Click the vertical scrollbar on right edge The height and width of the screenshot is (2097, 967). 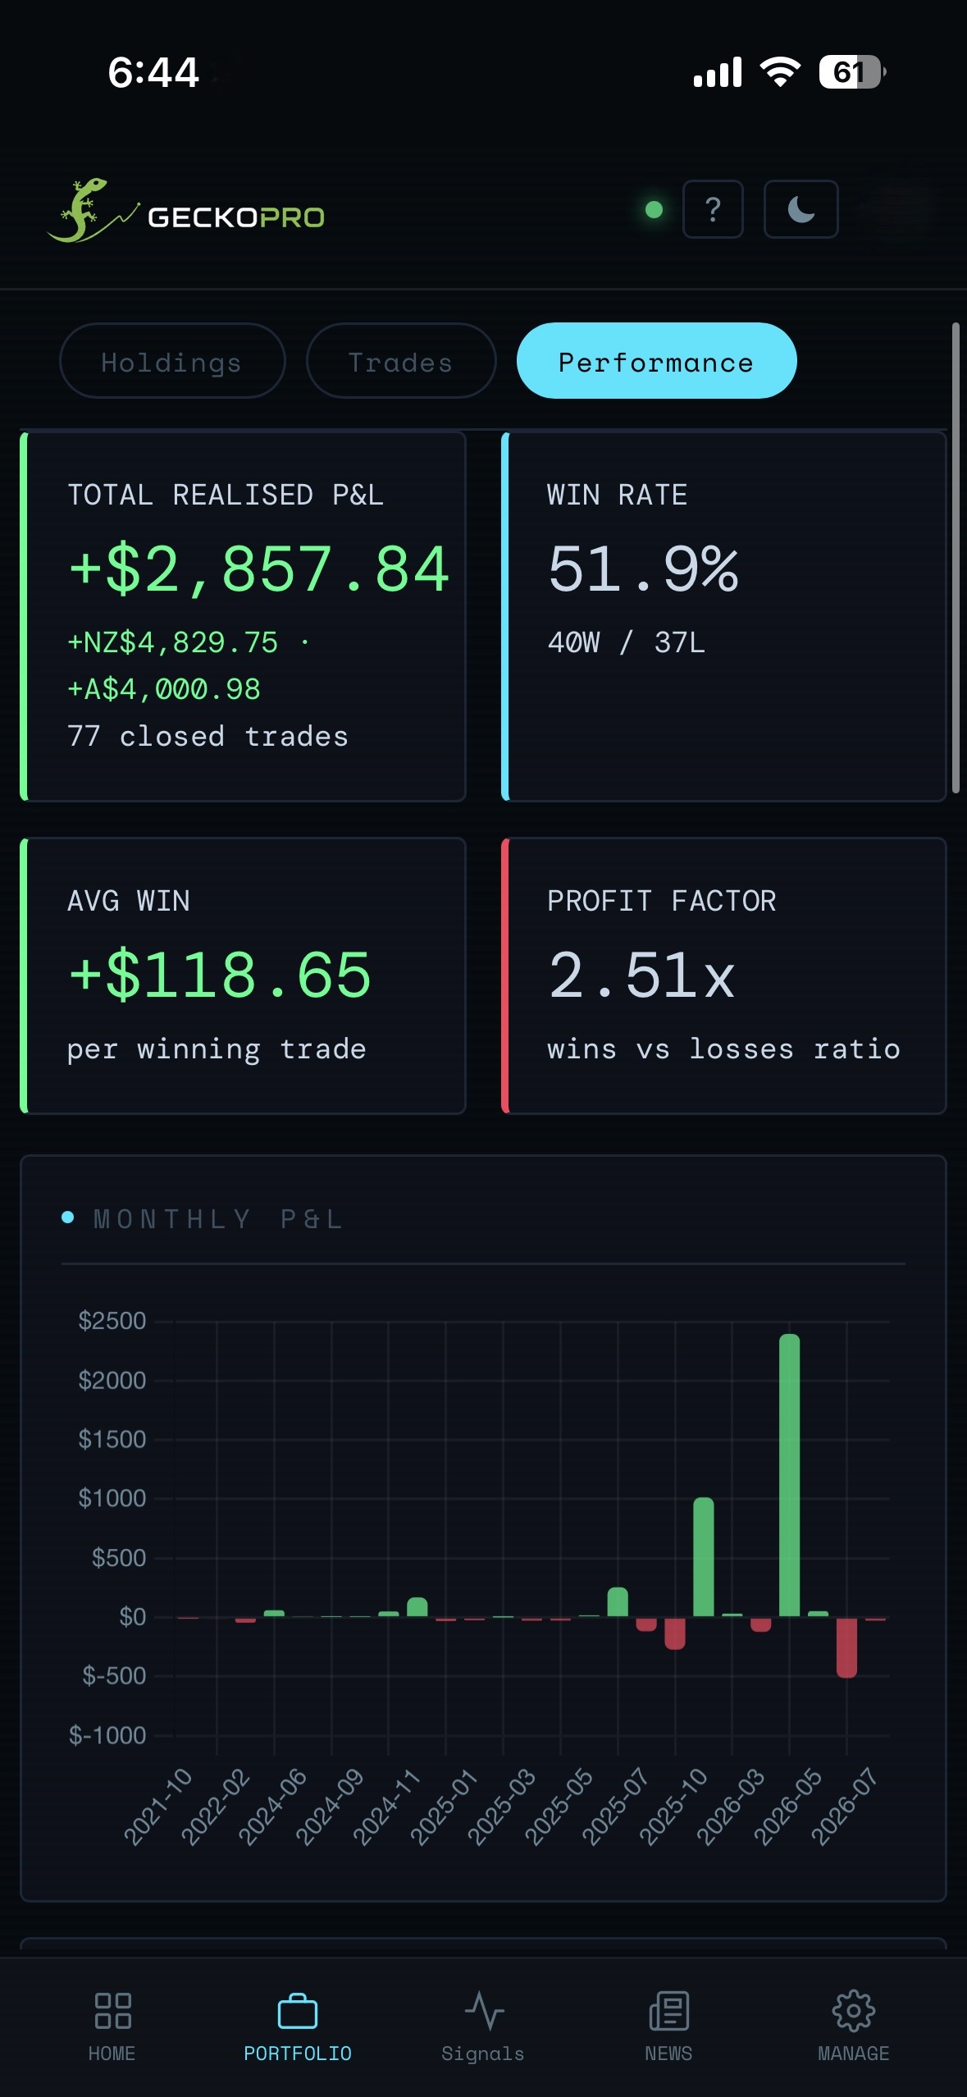tap(956, 558)
